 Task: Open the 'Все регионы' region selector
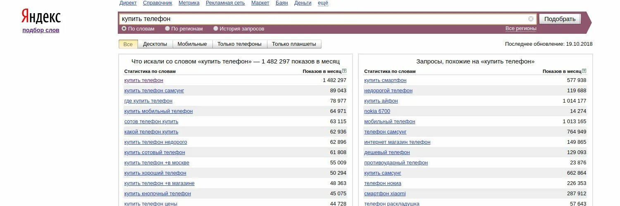[521, 28]
